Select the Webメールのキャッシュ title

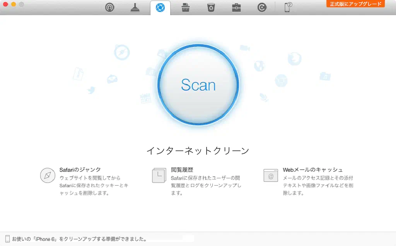pyautogui.click(x=312, y=169)
